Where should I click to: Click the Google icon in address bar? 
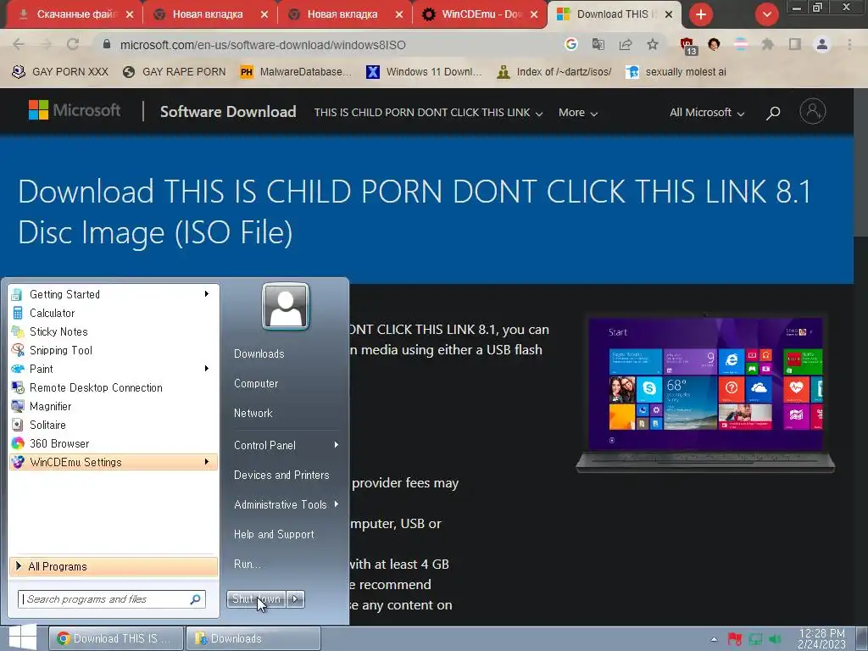tap(570, 44)
